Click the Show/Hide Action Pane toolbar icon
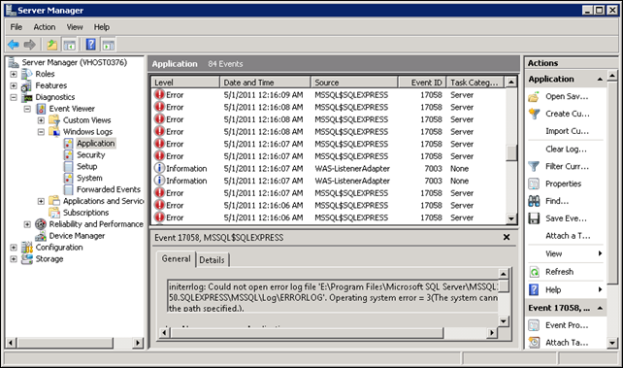The height and width of the screenshot is (368, 623). click(x=108, y=45)
